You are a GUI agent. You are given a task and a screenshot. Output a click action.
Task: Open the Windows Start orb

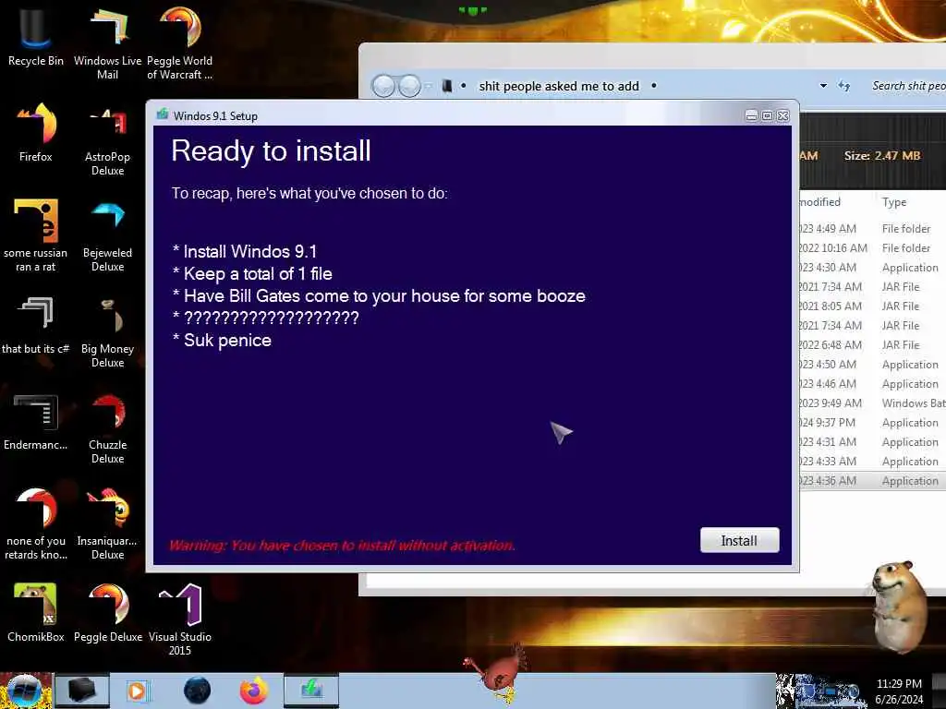pyautogui.click(x=25, y=691)
